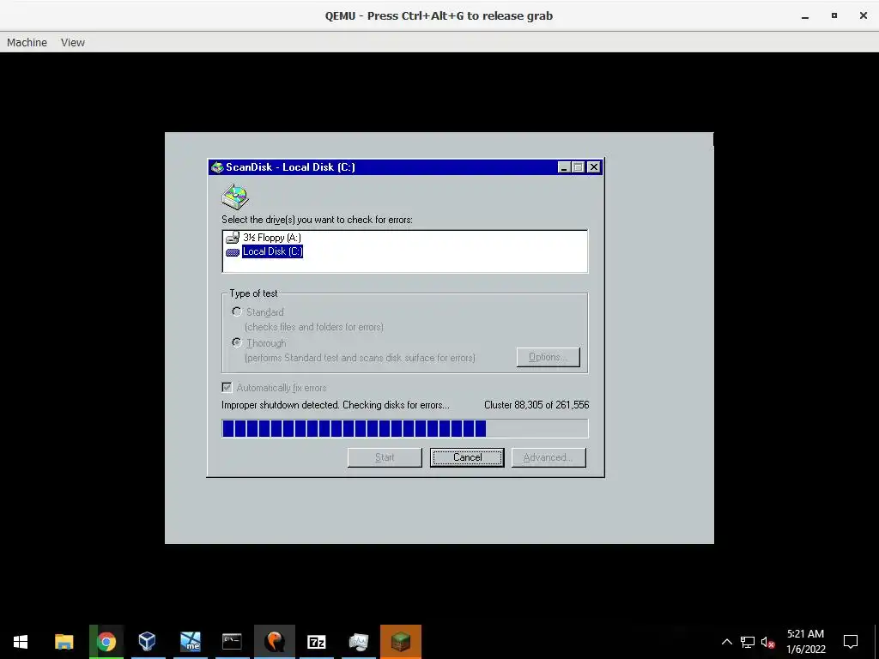The width and height of the screenshot is (879, 659).
Task: Click the Cluster 88,305 of 261,556 status
Action: [536, 405]
